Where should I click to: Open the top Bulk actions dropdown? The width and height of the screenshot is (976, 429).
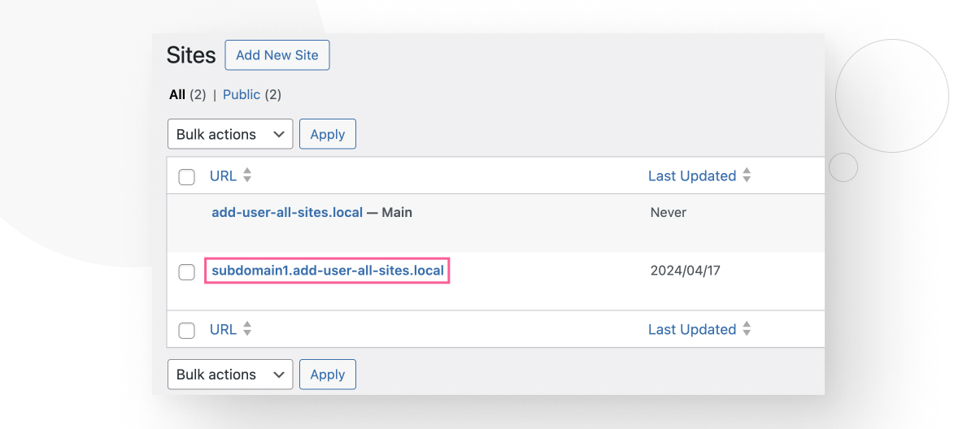point(230,134)
